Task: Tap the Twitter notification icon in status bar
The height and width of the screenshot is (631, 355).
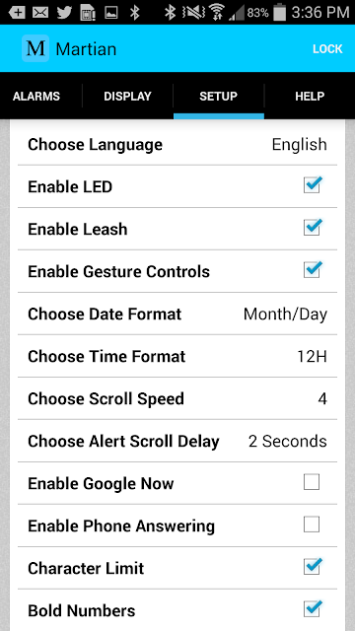Action: (65, 13)
